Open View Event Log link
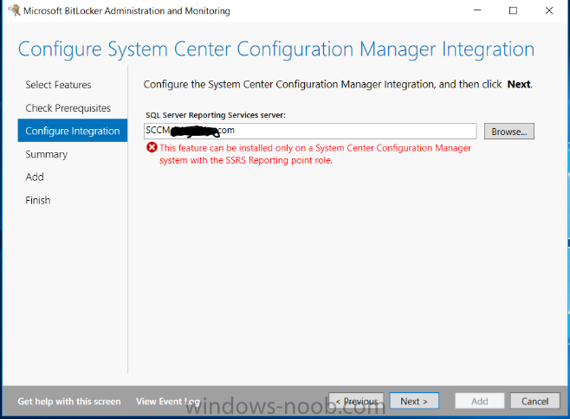Viewport: 570px width, 419px height. pos(168,401)
